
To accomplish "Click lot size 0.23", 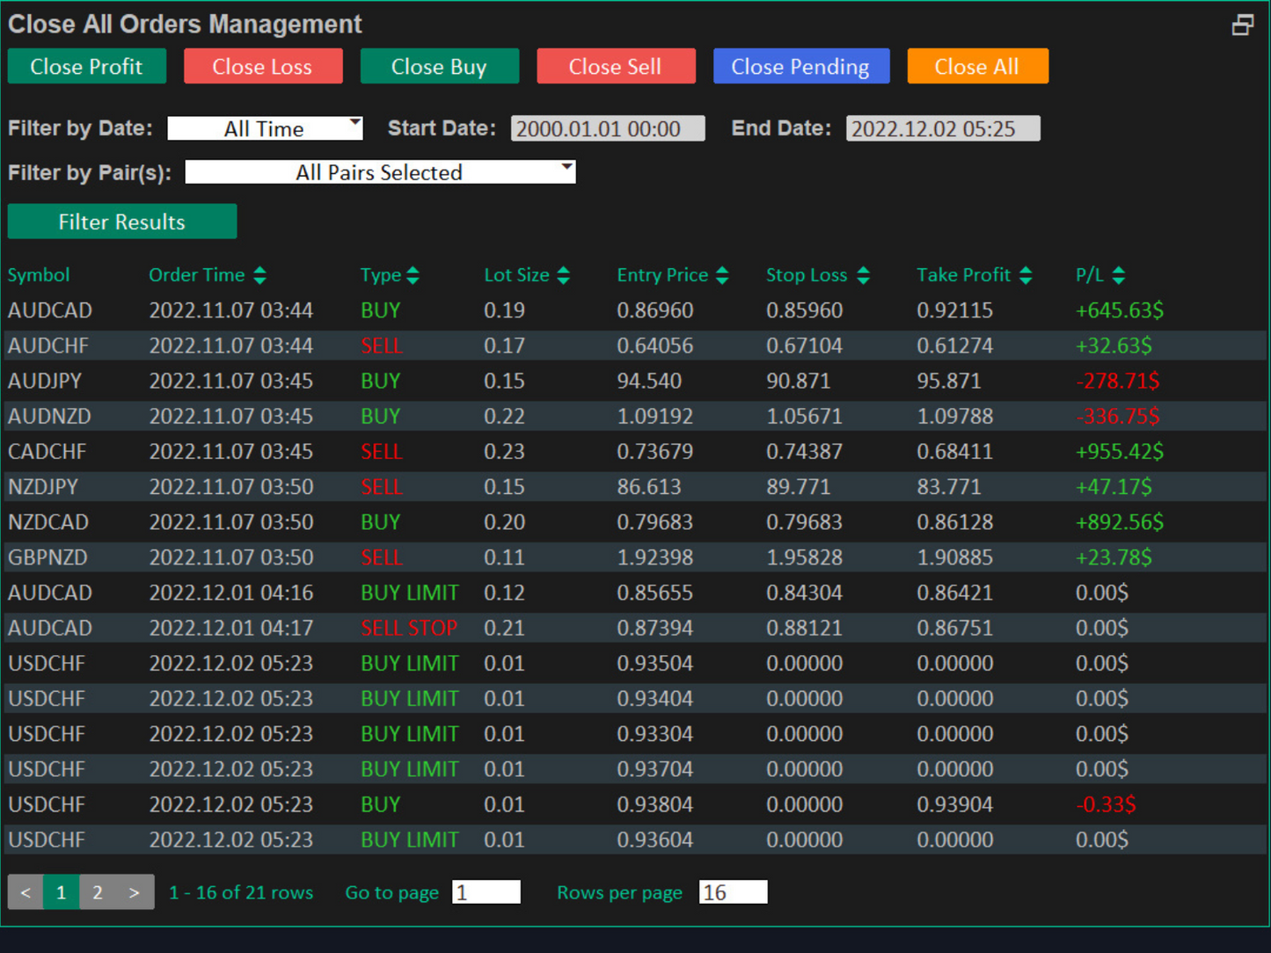I will point(504,451).
